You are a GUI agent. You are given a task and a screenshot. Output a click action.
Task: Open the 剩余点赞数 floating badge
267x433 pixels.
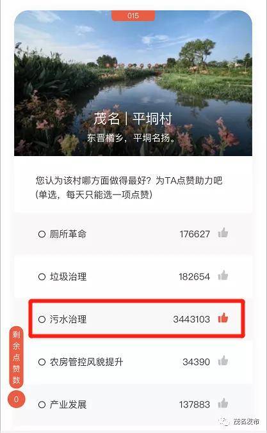coord(16,358)
